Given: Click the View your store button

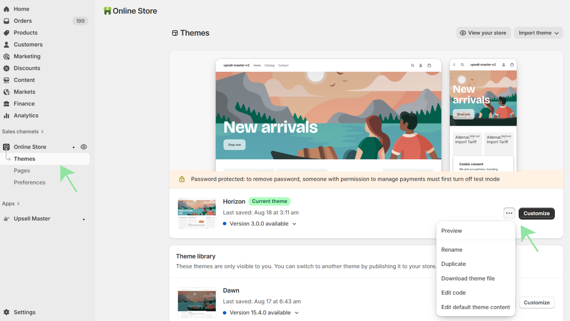Looking at the screenshot, I should pos(483,33).
